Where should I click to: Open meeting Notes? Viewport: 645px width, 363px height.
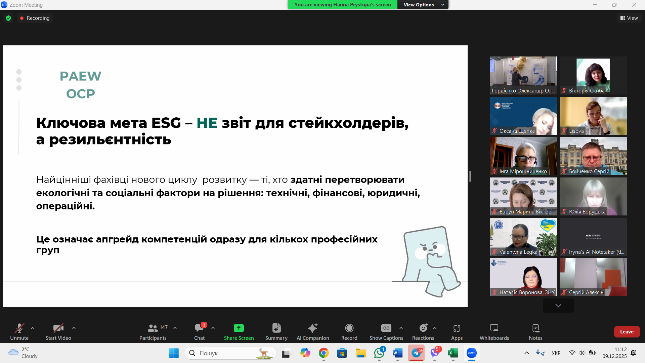535,331
